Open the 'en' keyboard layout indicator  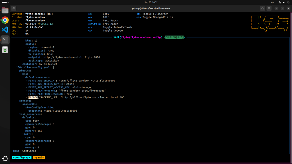pos(272,2)
